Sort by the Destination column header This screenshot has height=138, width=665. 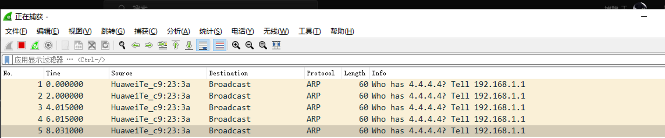click(256, 73)
